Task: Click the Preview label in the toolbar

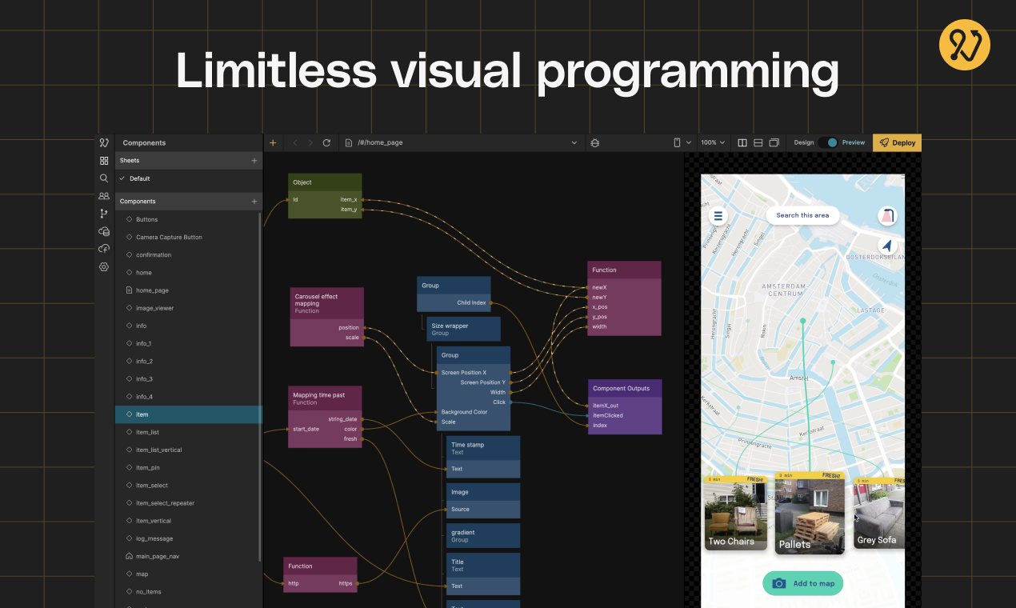Action: (x=854, y=142)
